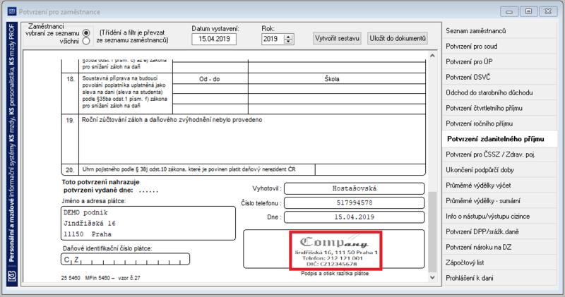Screen dimensions: 565x297
Task: Select Průměrné výdělky - sumární
Action: point(499,201)
